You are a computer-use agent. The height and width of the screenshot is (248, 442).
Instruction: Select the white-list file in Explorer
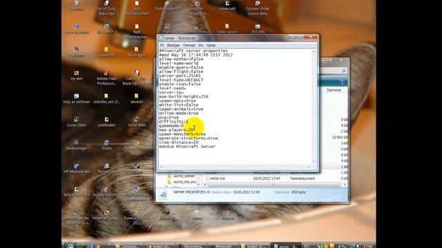click(x=218, y=178)
